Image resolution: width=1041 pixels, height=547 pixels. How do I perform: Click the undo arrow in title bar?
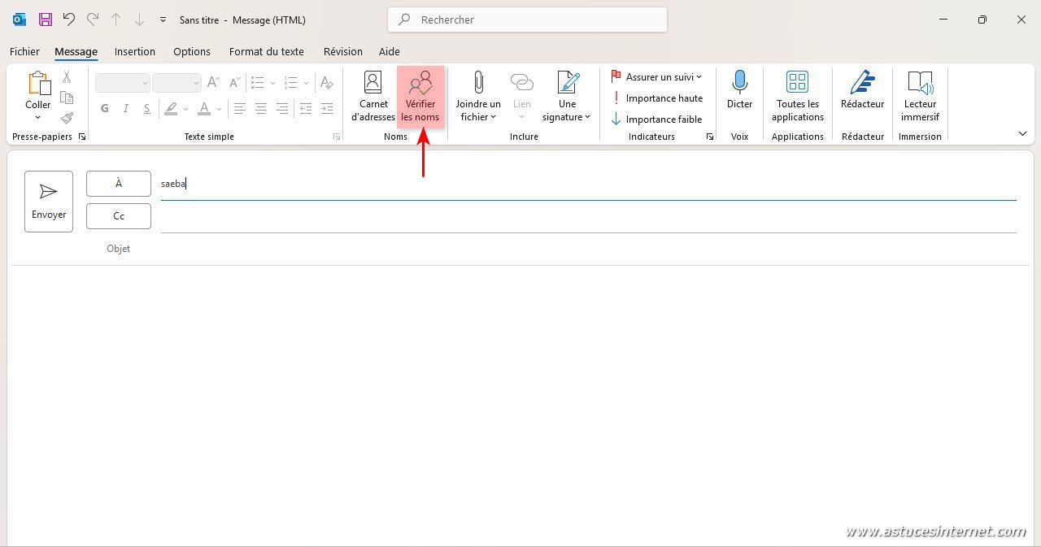(x=69, y=20)
